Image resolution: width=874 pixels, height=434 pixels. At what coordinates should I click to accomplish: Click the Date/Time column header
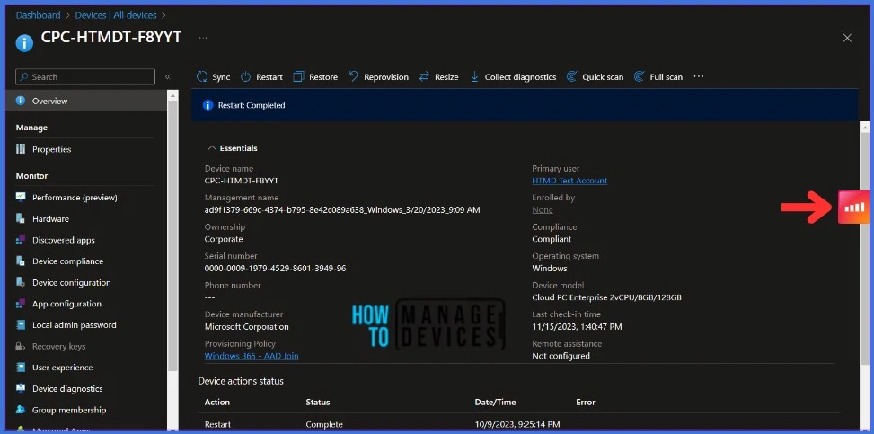495,403
